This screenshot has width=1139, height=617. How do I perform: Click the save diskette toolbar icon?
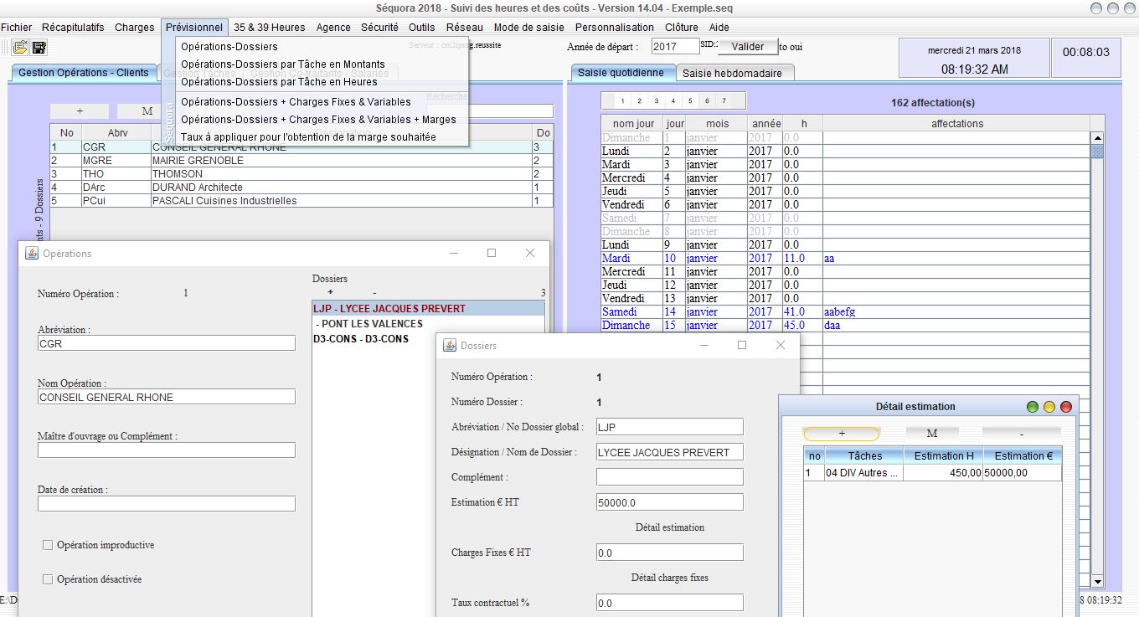[39, 48]
